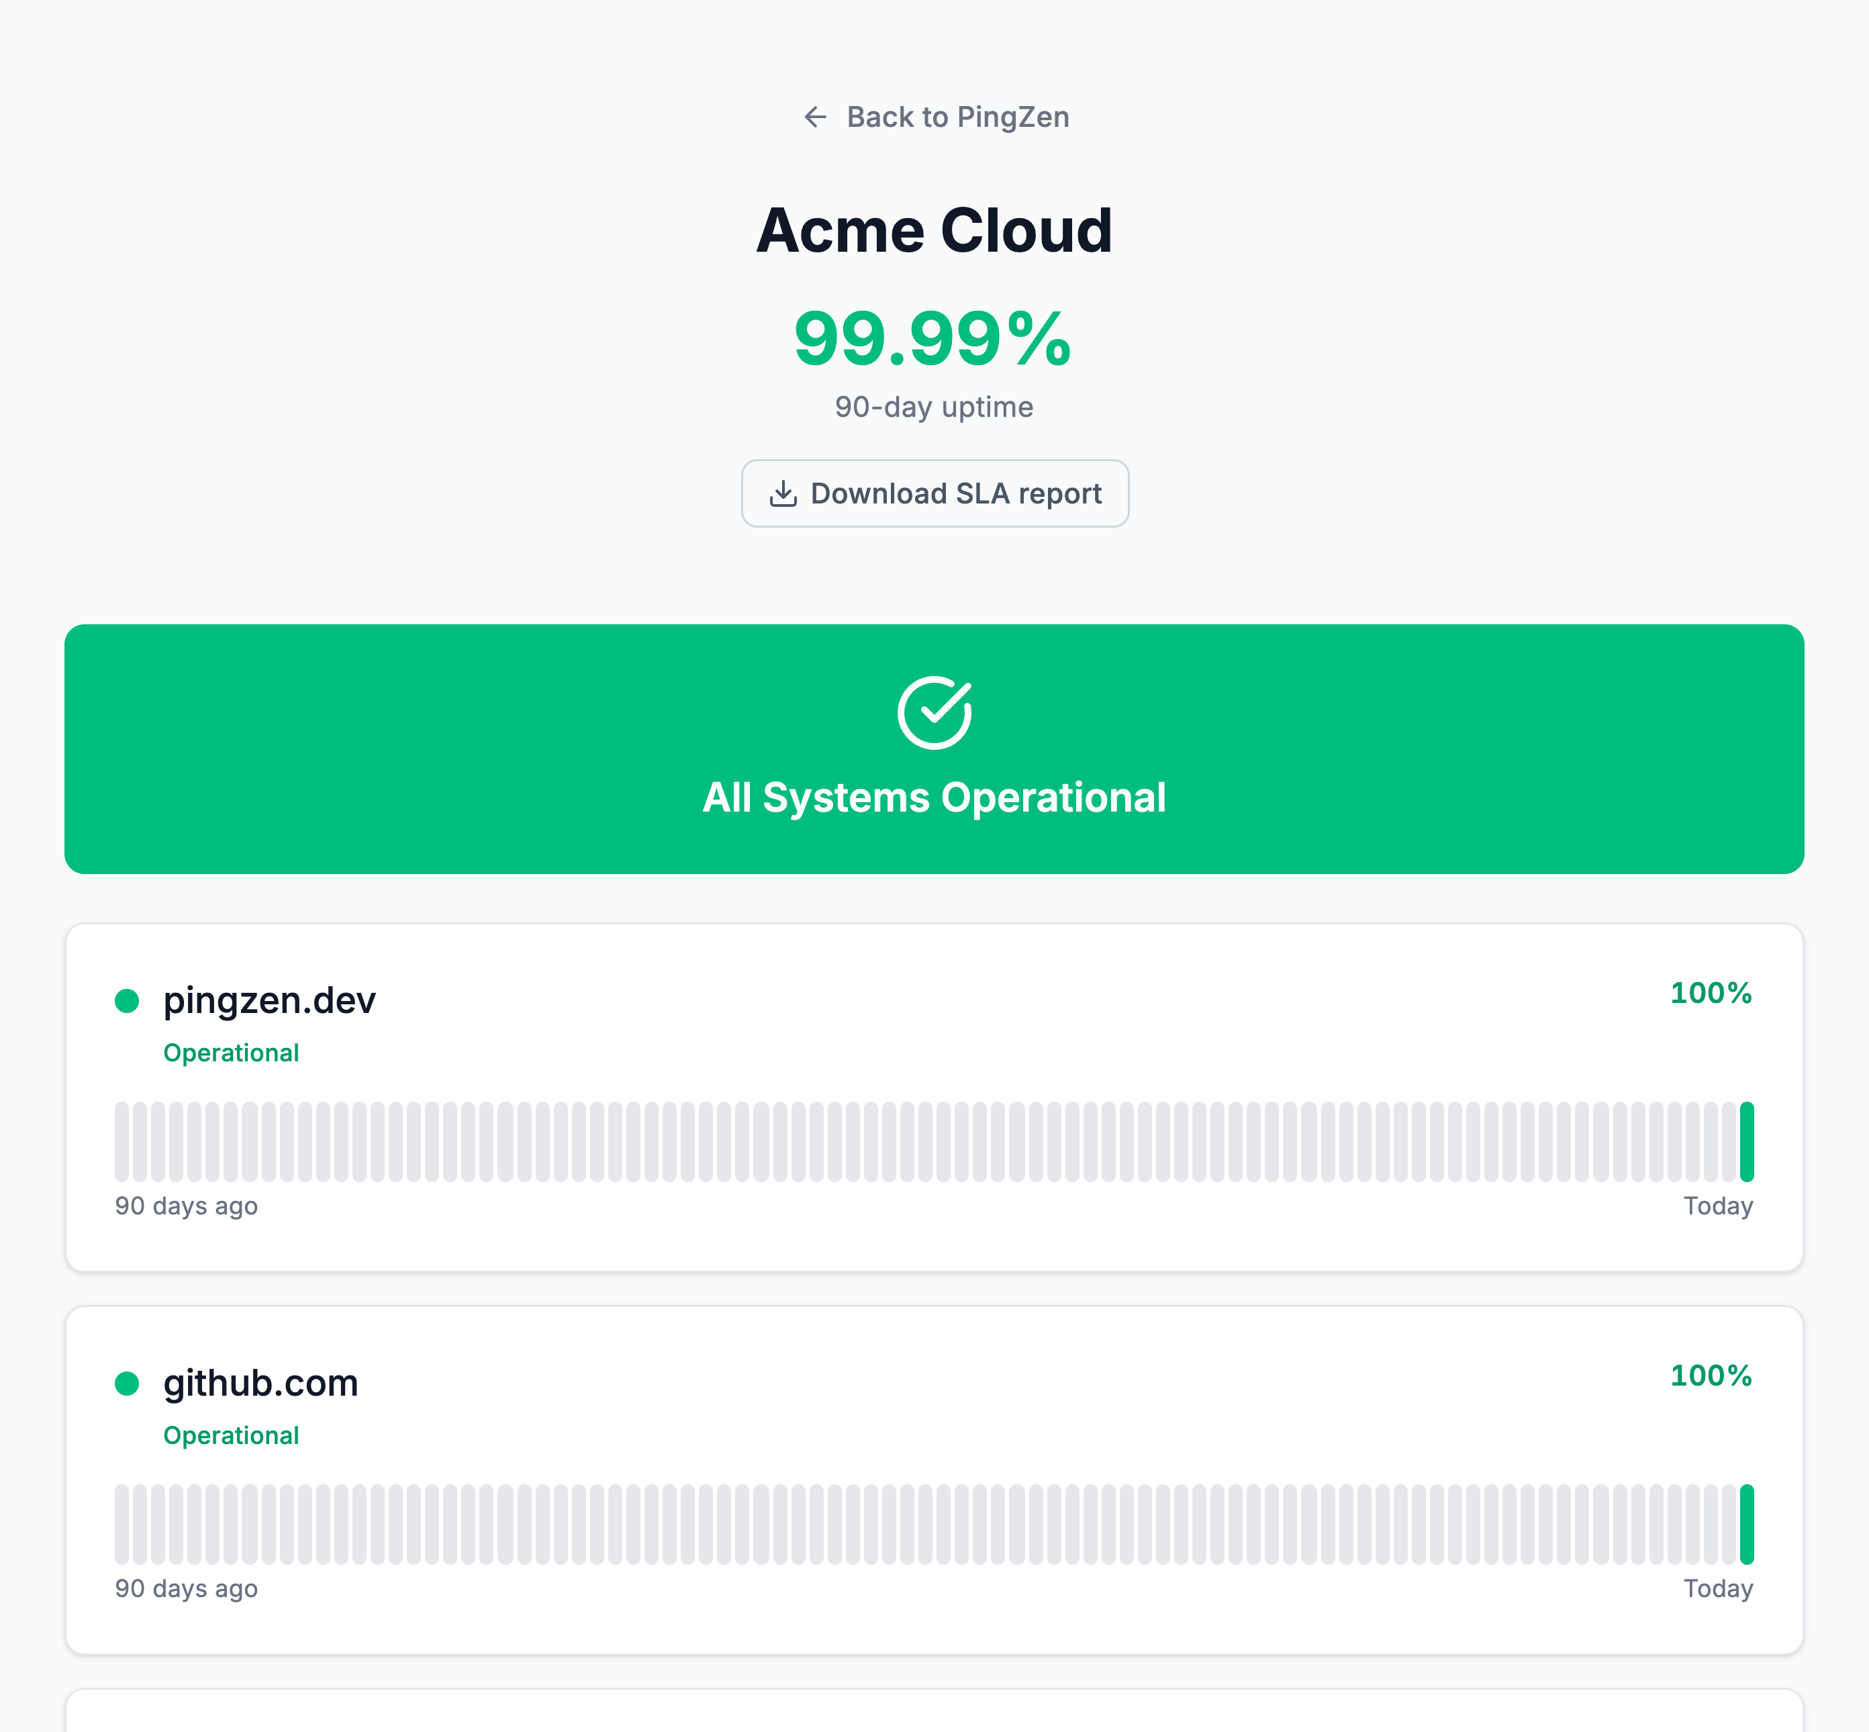
Task: Click 'Today' label under pingzen.dev timeline
Action: point(1718,1206)
